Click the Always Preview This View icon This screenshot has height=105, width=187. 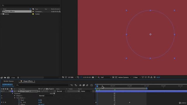(63, 77)
